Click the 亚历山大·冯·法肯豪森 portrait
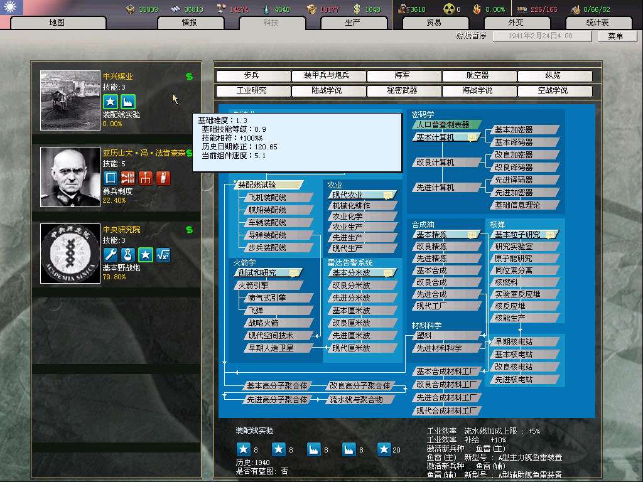Image resolution: width=643 pixels, height=482 pixels. 70,177
